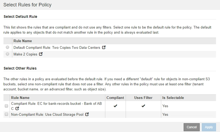The image size is (220, 132).
Task: Select Default Compliant Rule radio button
Action: [7, 47]
